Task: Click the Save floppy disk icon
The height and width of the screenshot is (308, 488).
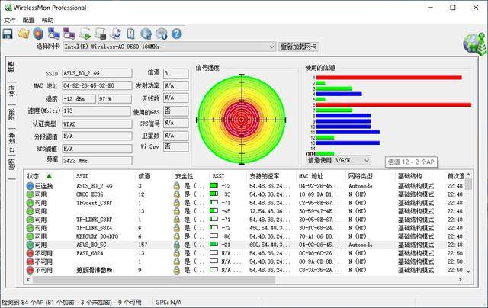Action: pyautogui.click(x=8, y=34)
